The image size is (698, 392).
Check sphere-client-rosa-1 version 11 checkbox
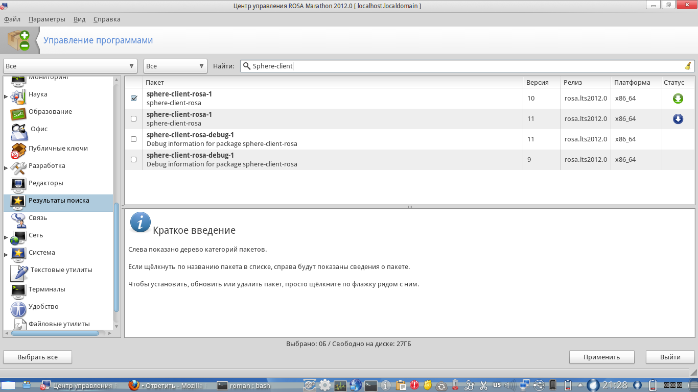pyautogui.click(x=134, y=118)
